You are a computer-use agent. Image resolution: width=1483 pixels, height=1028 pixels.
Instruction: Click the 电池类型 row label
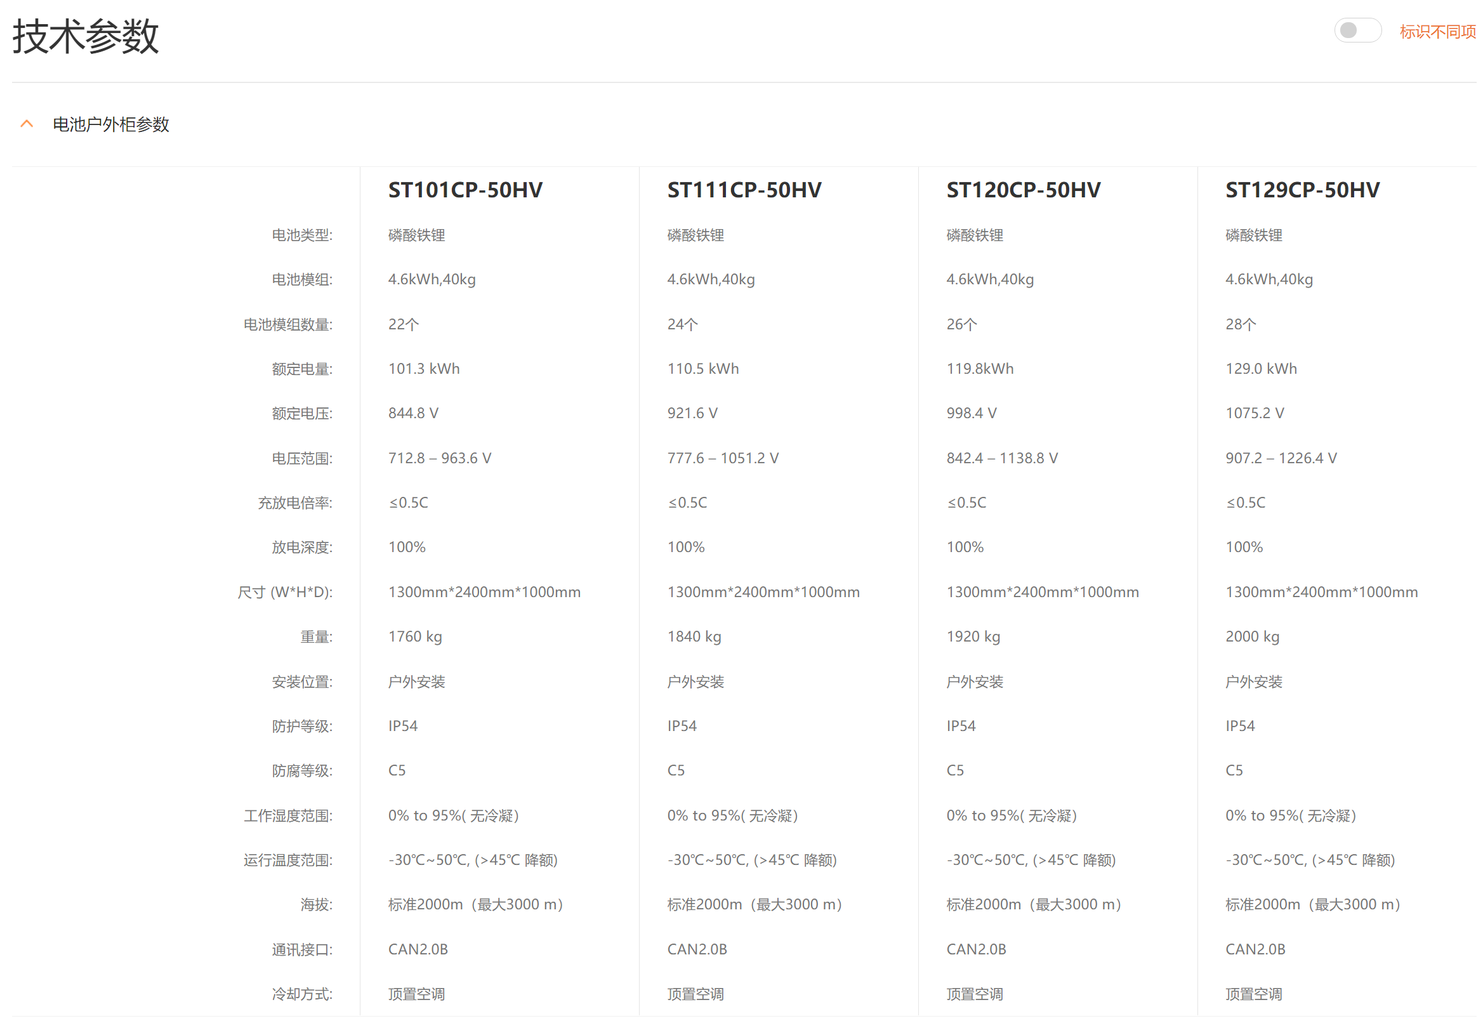point(301,235)
